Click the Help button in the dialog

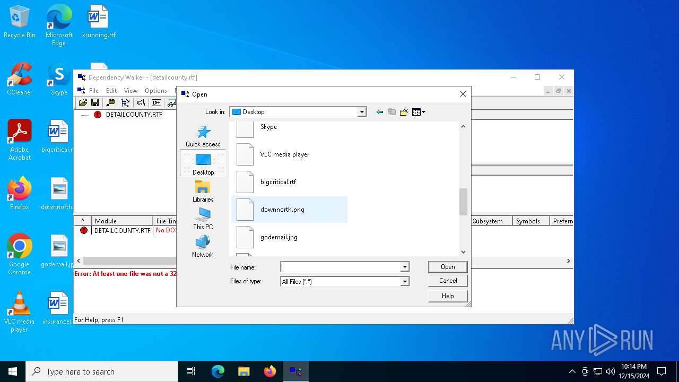coord(448,296)
